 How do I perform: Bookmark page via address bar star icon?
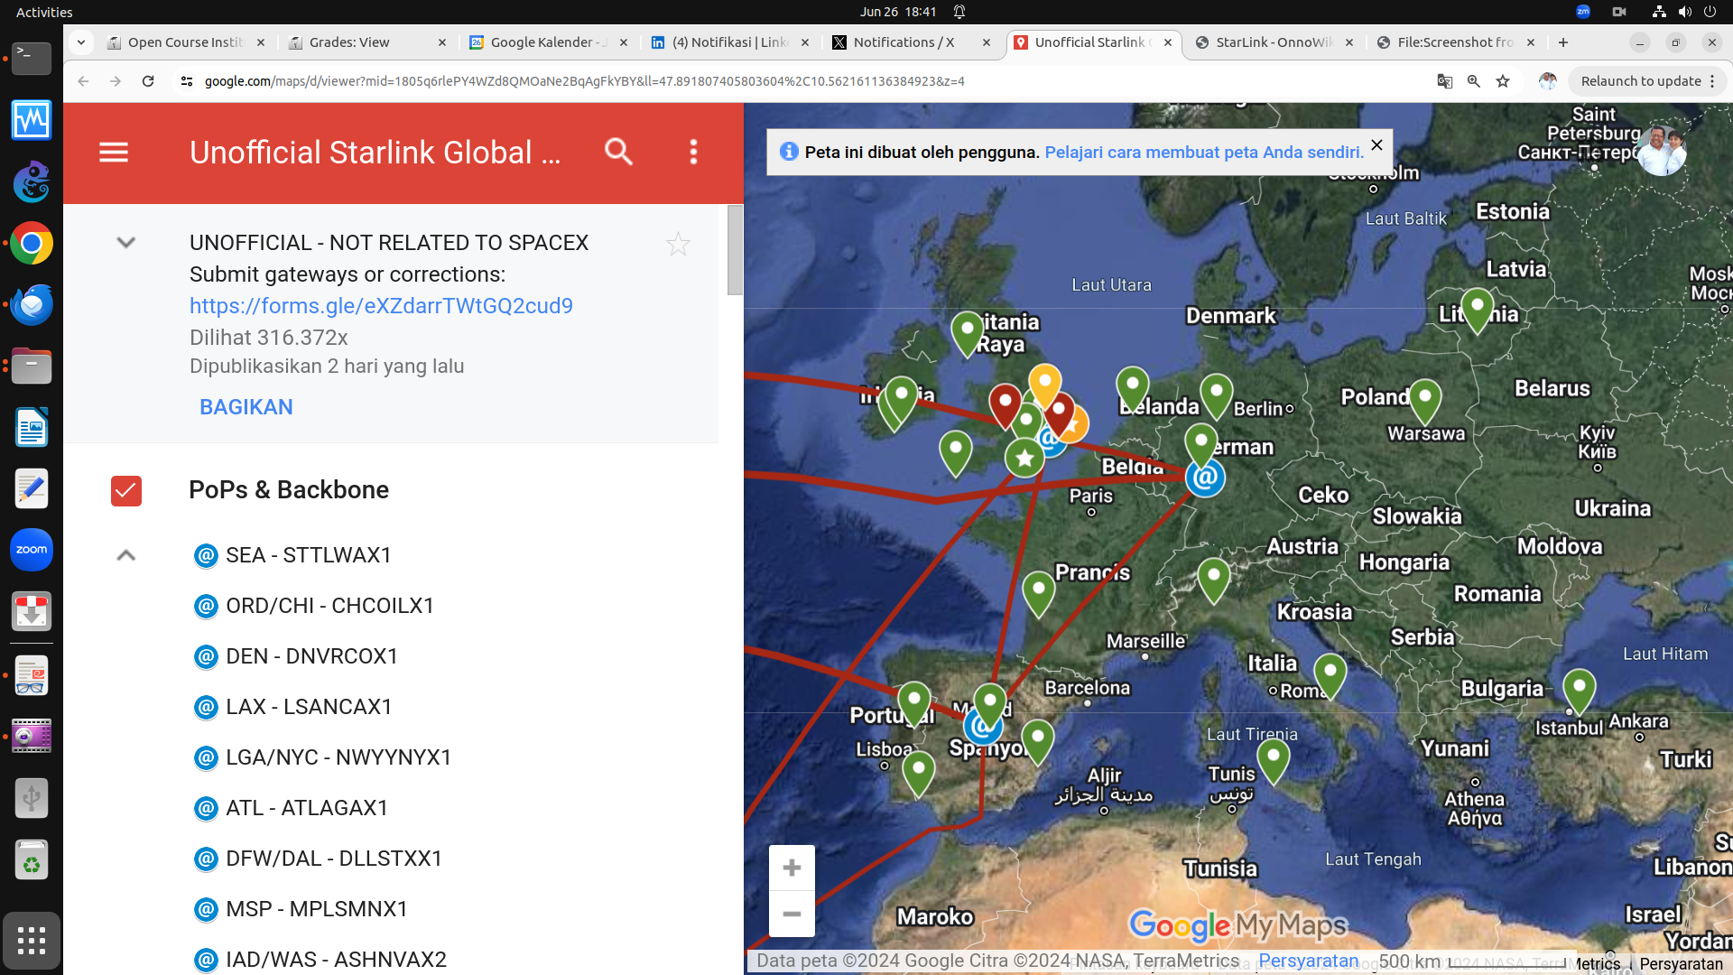click(1503, 81)
